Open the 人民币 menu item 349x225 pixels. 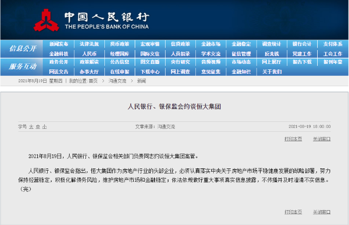[x=89, y=54]
